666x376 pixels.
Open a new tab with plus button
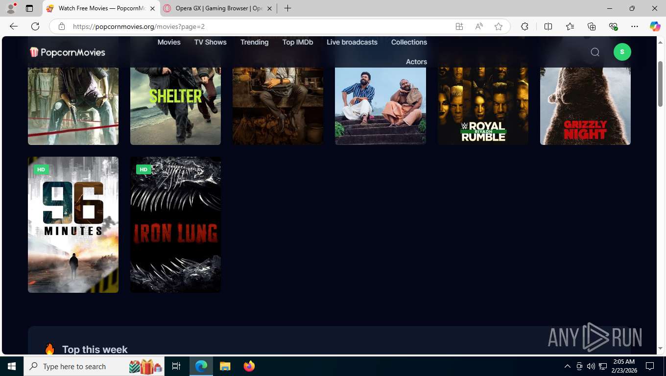coord(287,8)
